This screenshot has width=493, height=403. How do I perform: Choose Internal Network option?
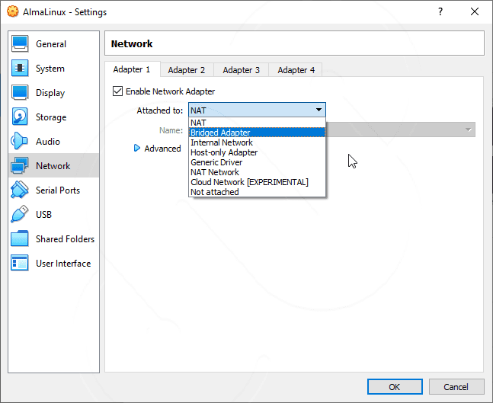click(257, 142)
